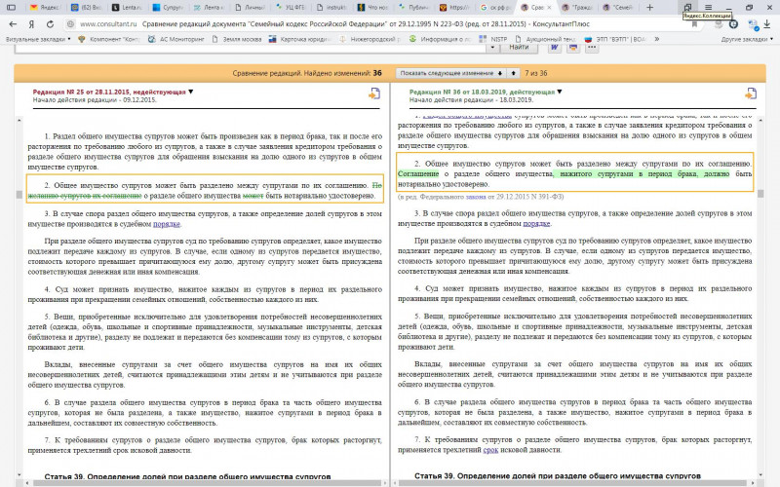Screen dimensions: 780x487
Task: Click the right pane vertical scrollbar thumb
Action: coord(760,194)
